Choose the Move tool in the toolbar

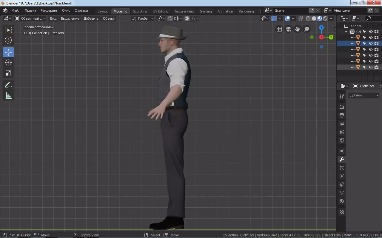[8, 52]
